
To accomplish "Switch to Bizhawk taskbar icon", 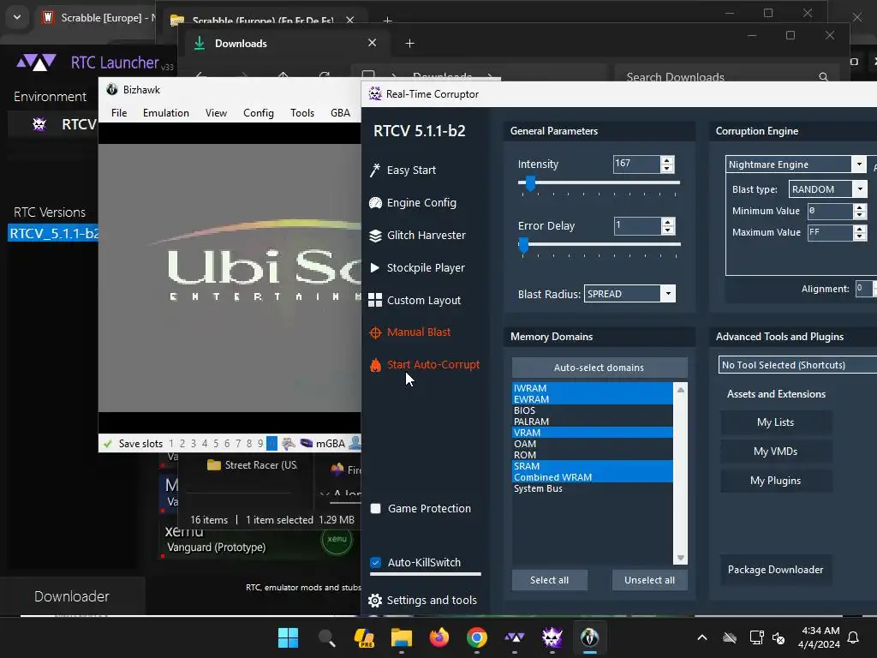I will point(589,637).
